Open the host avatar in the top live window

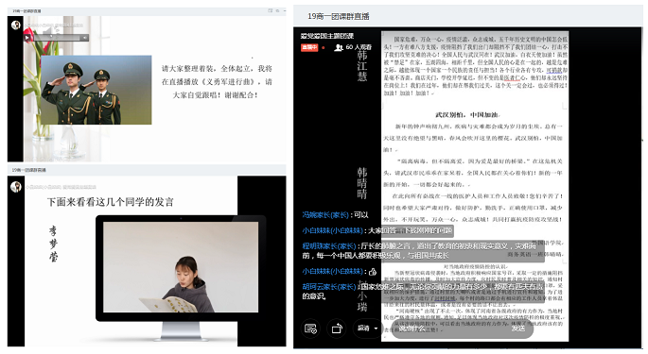[x=16, y=25]
